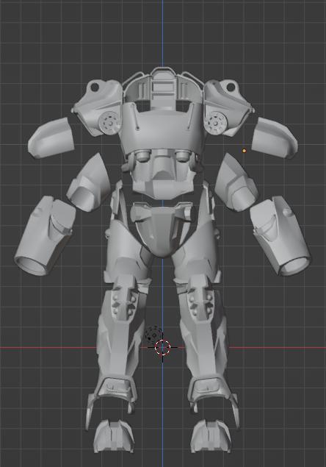This screenshot has height=467, width=326.
Task: Select the orange object origin dot
Action: [x=245, y=151]
